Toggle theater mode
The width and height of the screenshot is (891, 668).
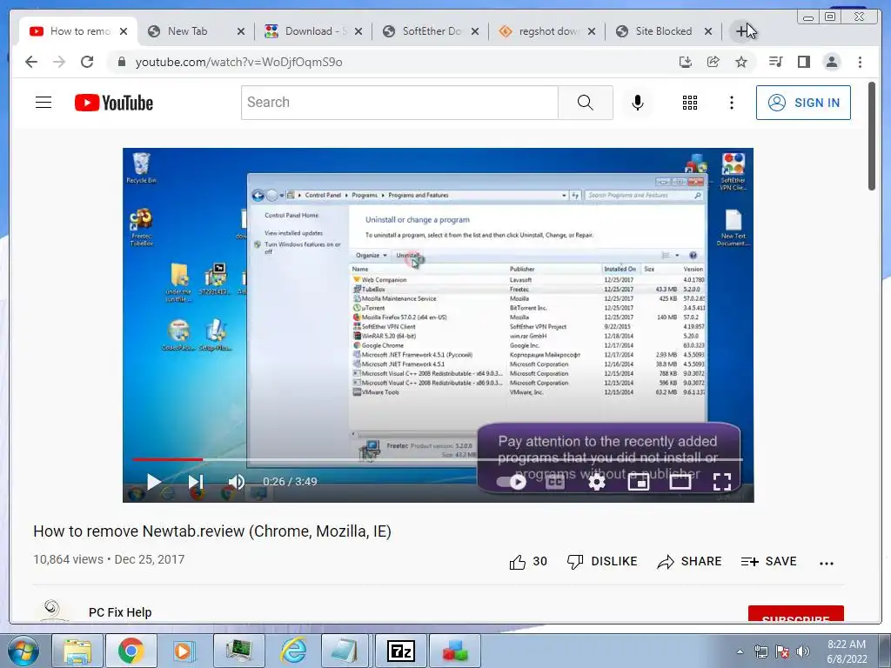point(680,482)
